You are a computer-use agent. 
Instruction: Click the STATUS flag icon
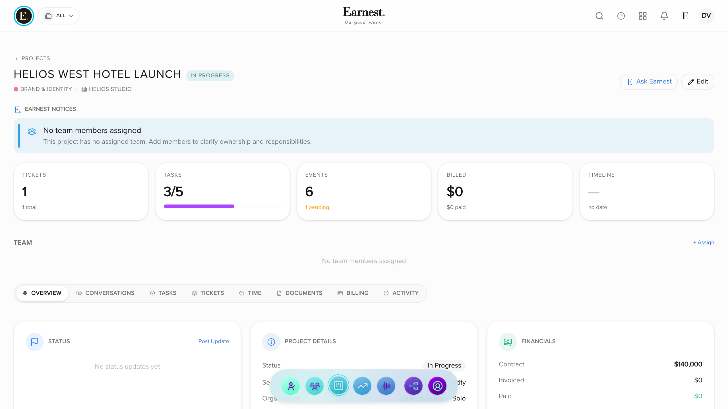click(x=35, y=342)
